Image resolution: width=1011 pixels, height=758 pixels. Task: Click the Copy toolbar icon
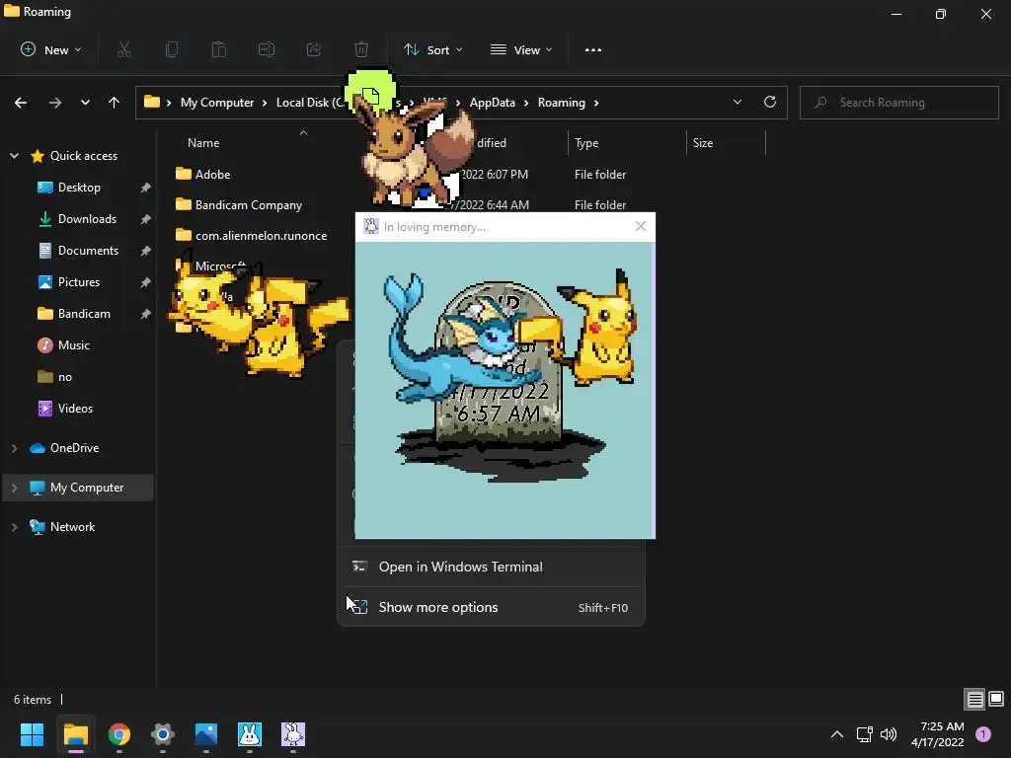tap(172, 49)
